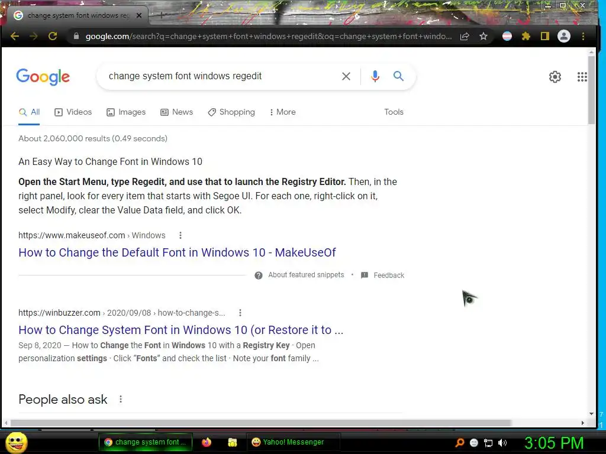Screen dimensions: 606x454
Task: Open site info via the padlock icon
Action: [x=76, y=36]
